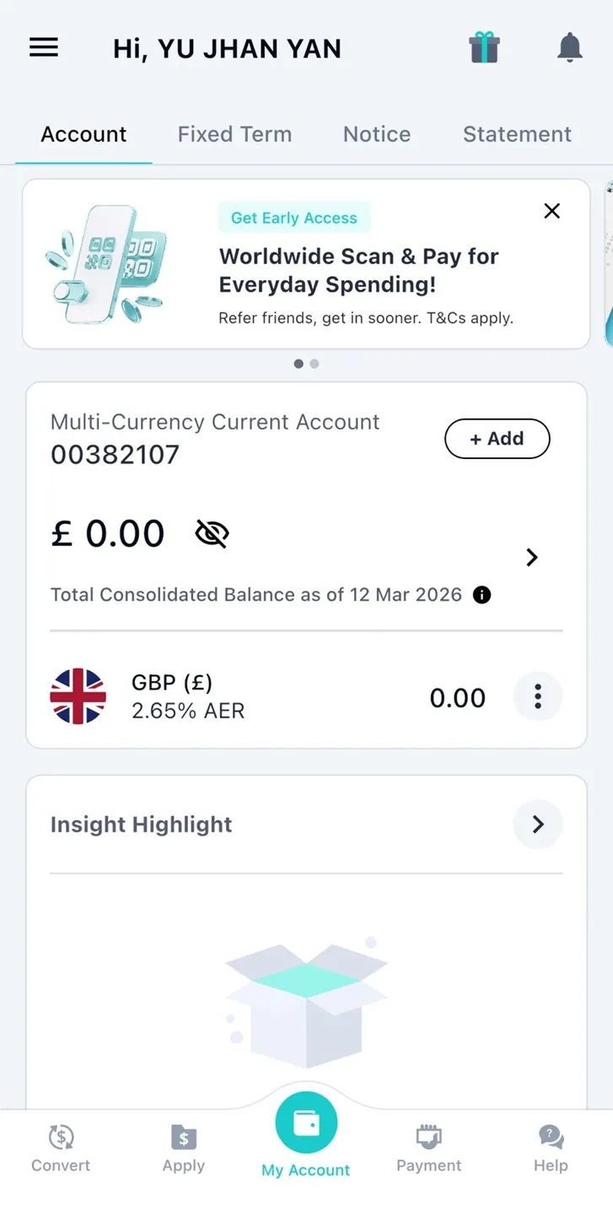This screenshot has width=613, height=1227.
Task: Toggle balance visibility eye icon
Action: point(212,533)
